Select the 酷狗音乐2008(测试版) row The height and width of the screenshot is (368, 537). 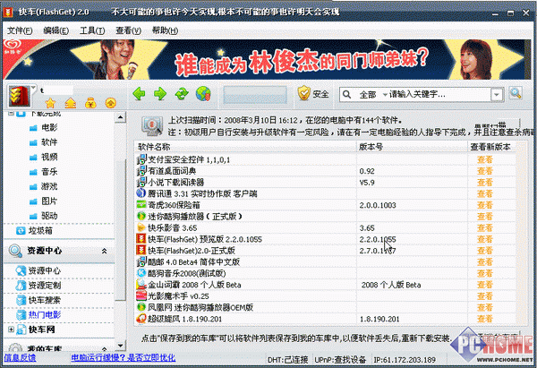pos(326,273)
